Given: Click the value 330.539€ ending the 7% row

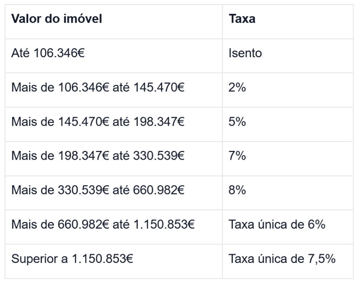Looking at the screenshot, I should point(159,156).
